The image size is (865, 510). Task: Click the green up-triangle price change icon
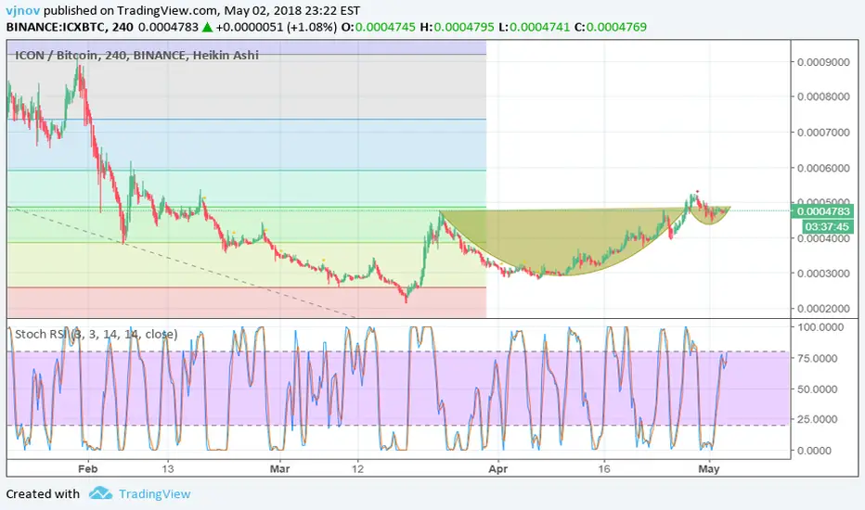[x=207, y=27]
